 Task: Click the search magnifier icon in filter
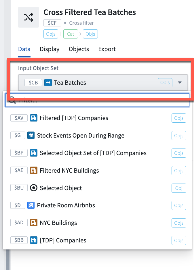click(12, 100)
